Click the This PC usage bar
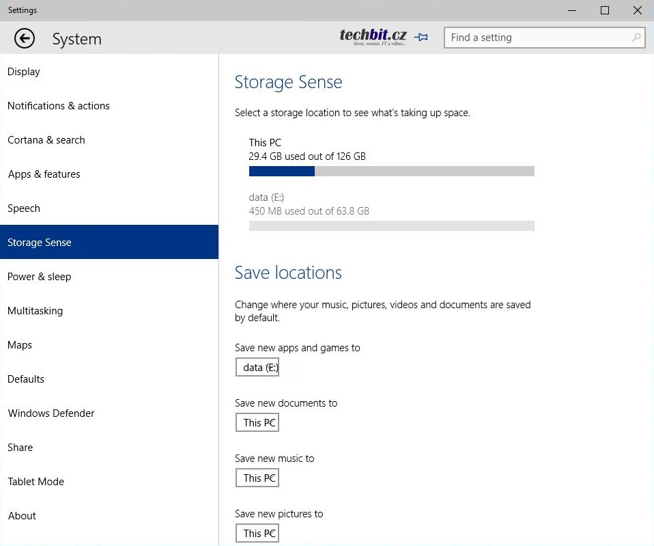 pos(391,171)
